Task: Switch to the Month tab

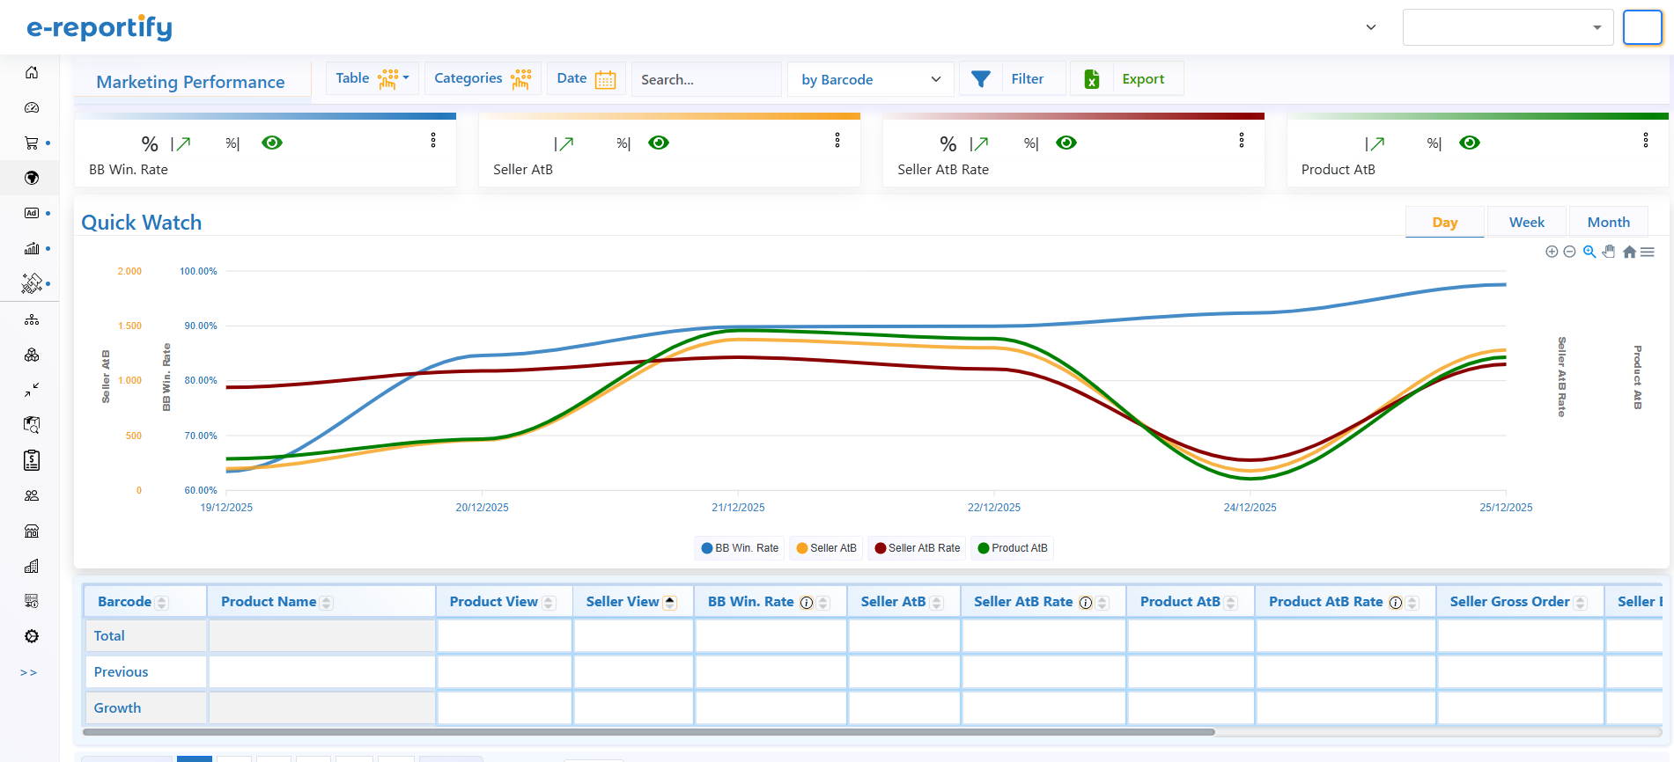Action: (x=1608, y=223)
